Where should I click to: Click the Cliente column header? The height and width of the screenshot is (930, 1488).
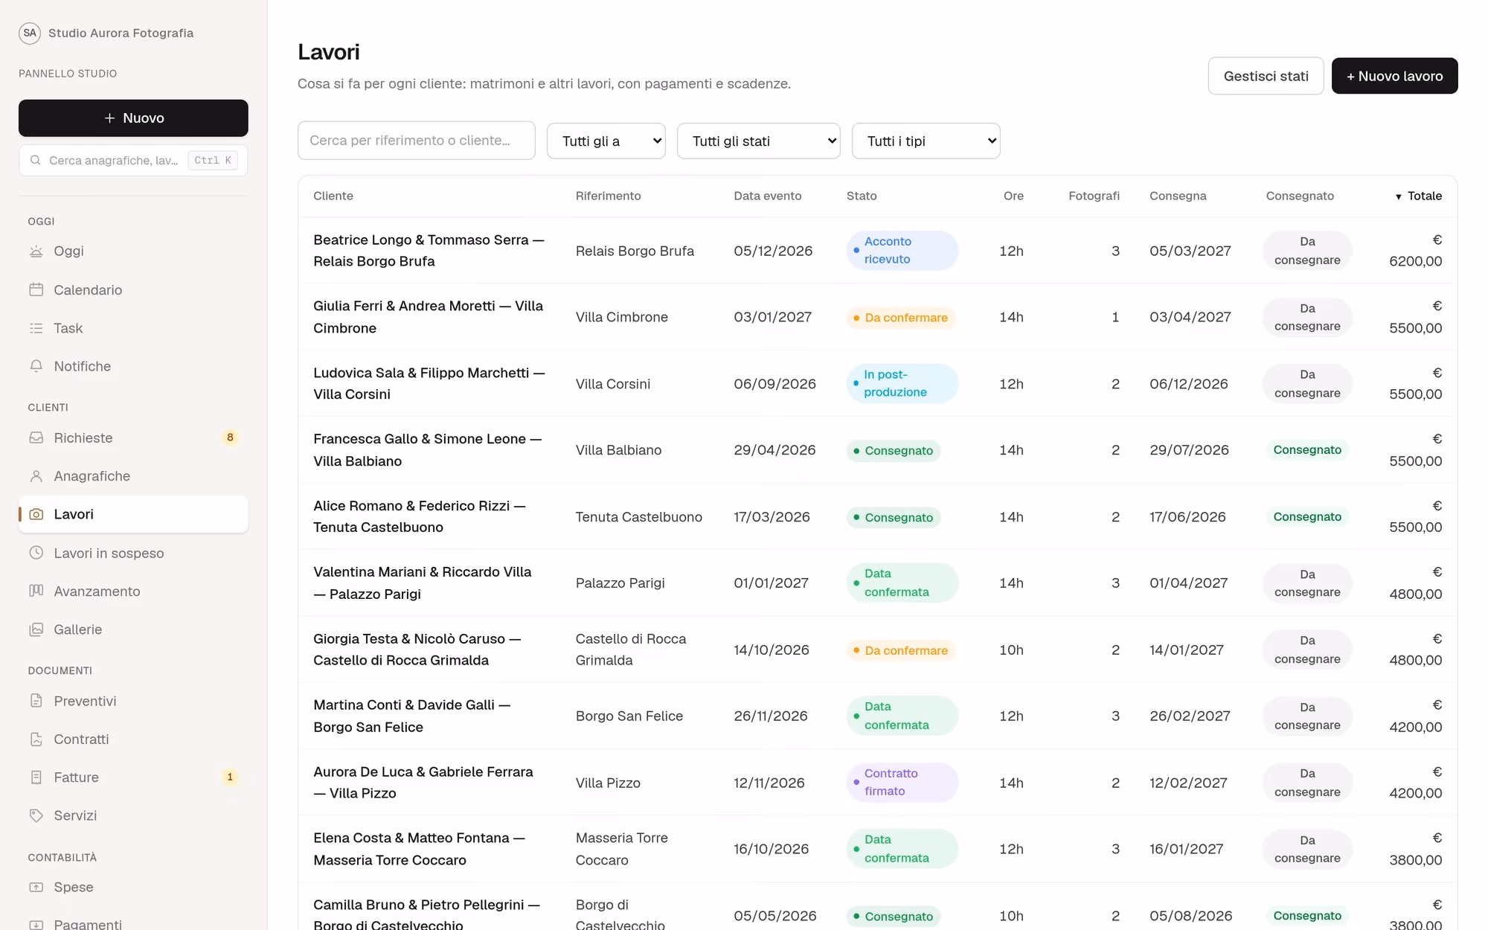pyautogui.click(x=333, y=196)
